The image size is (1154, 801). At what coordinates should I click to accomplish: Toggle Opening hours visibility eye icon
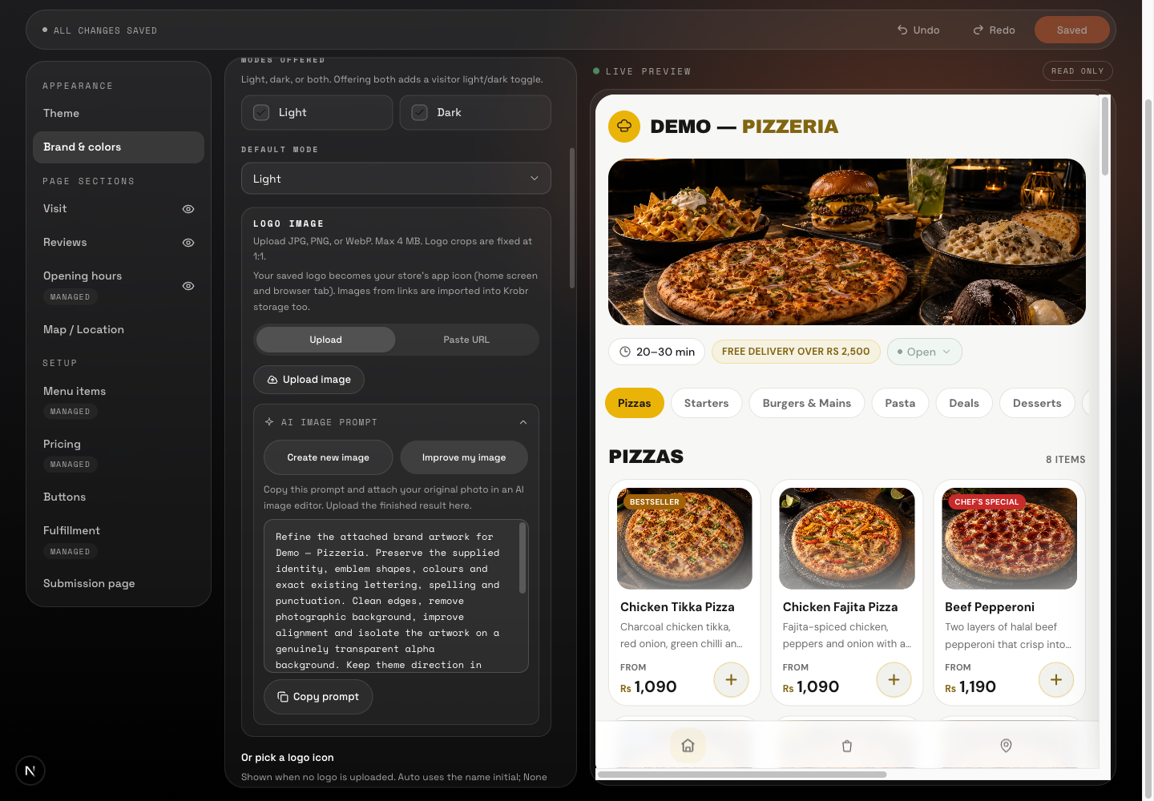point(188,286)
